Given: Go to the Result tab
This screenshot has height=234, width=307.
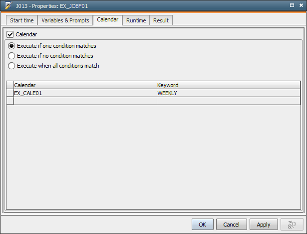Looking at the screenshot, I should [161, 20].
